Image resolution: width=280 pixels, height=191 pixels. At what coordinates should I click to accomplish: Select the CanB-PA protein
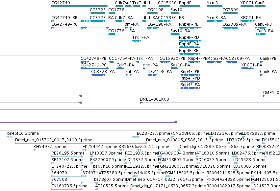point(268,72)
